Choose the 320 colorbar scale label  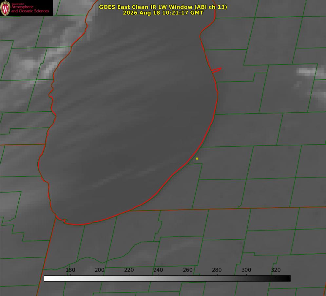tap(276, 270)
